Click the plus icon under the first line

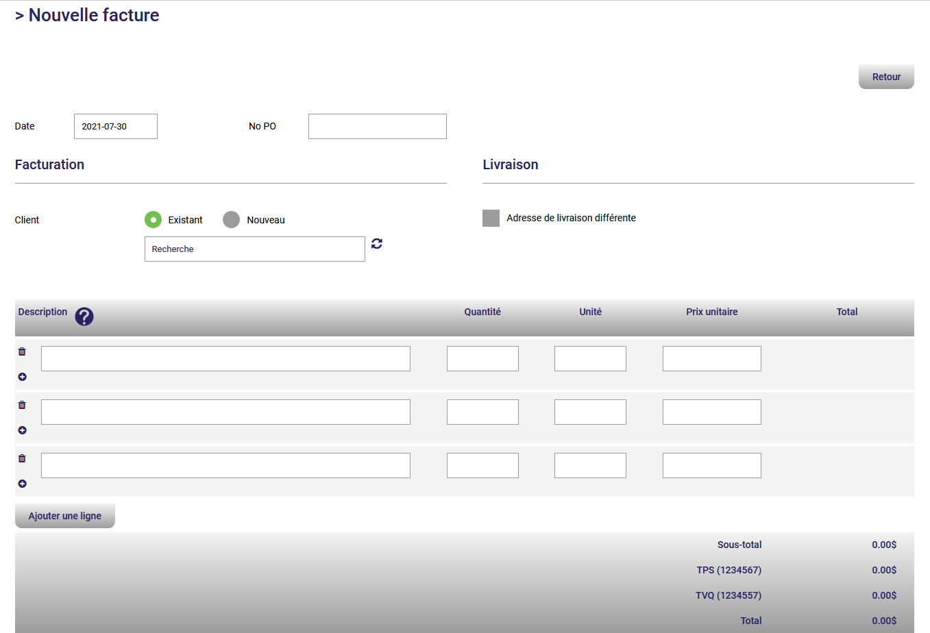click(x=22, y=377)
